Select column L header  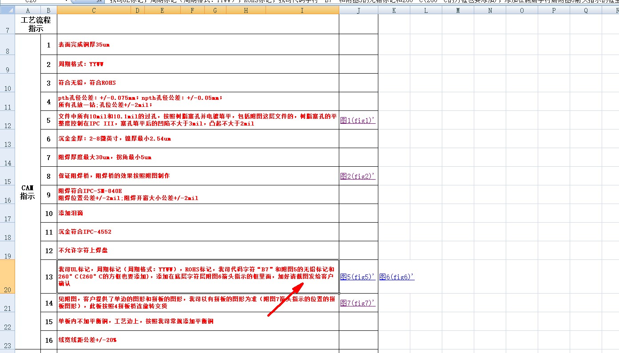(x=426, y=11)
